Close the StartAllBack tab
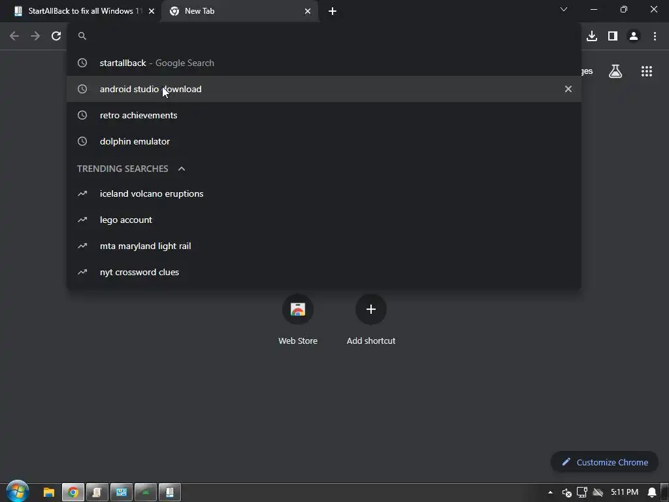 tap(152, 11)
